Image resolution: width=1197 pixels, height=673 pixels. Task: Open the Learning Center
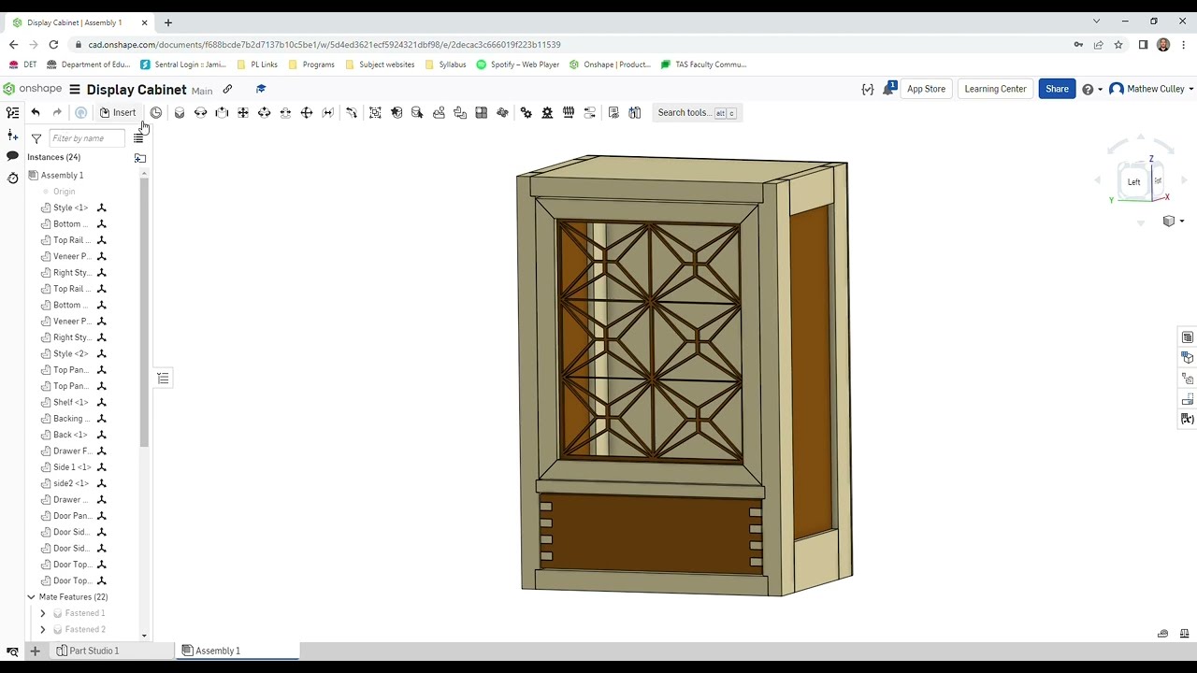pyautogui.click(x=995, y=89)
